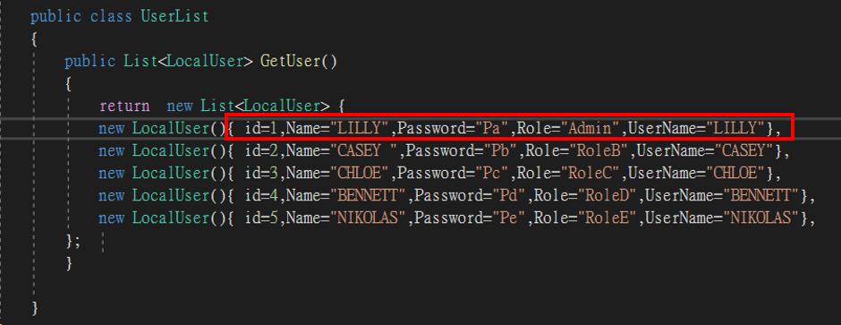Click the "RoleD" string

607,196
